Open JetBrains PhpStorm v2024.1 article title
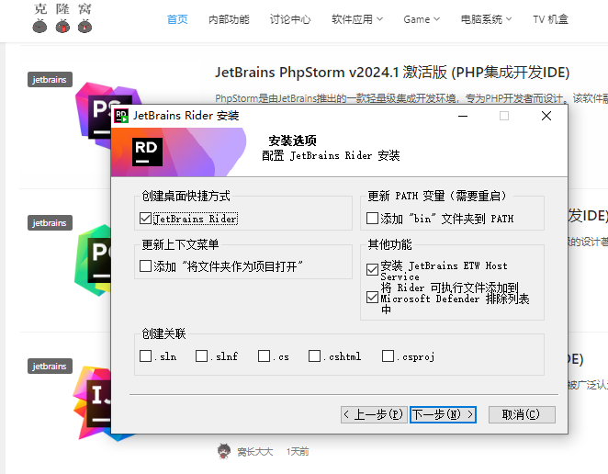This screenshot has width=608, height=474. pos(392,73)
